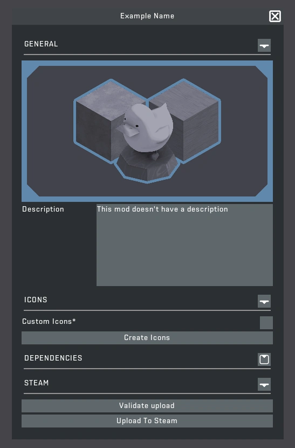Select the Example Name title text

click(147, 16)
